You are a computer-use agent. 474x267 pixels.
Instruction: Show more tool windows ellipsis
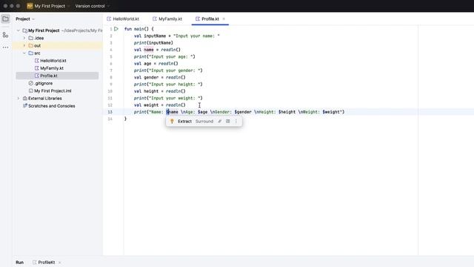(x=5, y=47)
